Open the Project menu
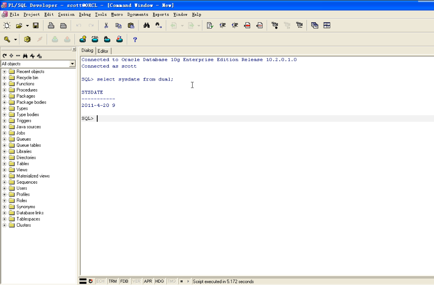The image size is (434, 285). tap(31, 14)
